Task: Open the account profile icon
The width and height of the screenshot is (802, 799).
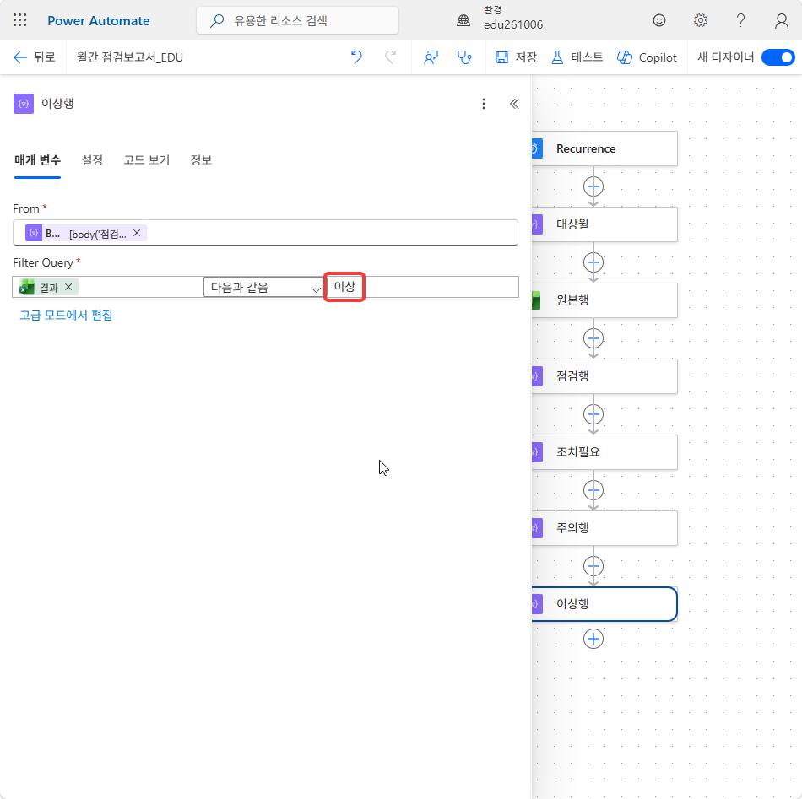Action: click(781, 20)
